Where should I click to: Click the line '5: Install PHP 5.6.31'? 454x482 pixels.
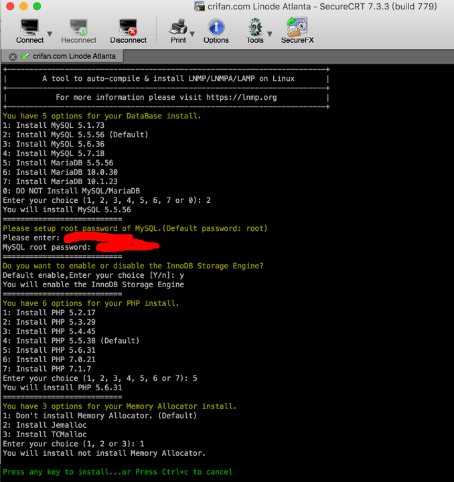tap(49, 350)
